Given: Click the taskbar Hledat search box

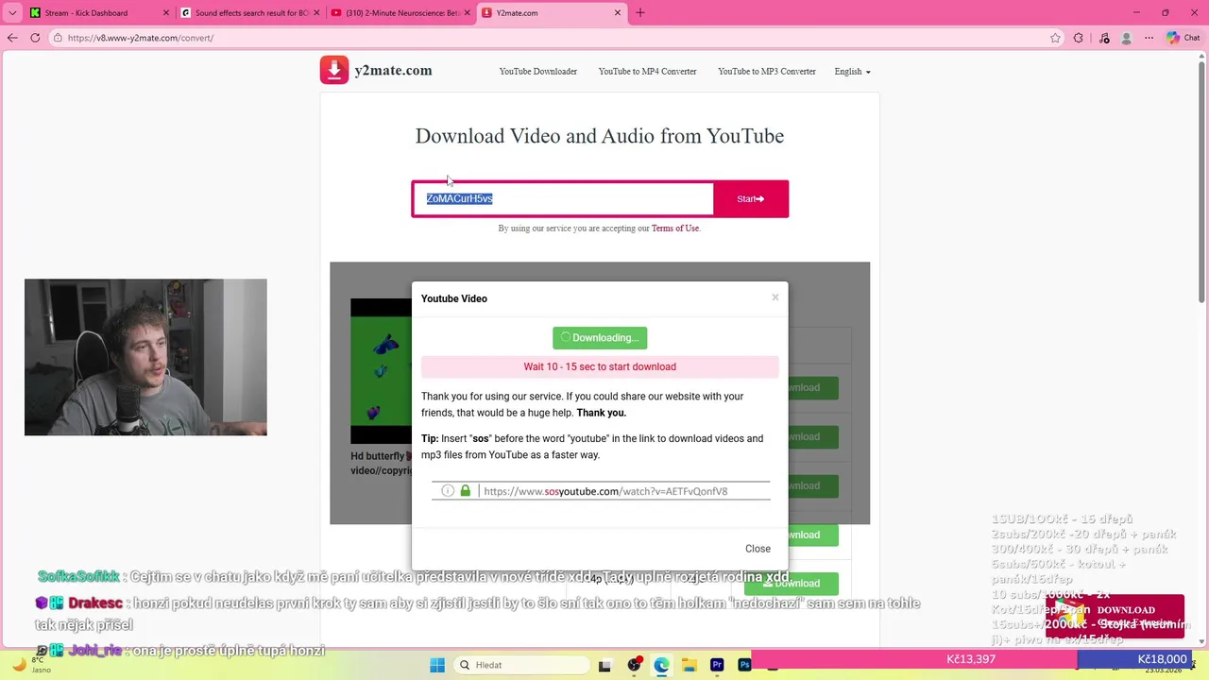Looking at the screenshot, I should tap(521, 665).
